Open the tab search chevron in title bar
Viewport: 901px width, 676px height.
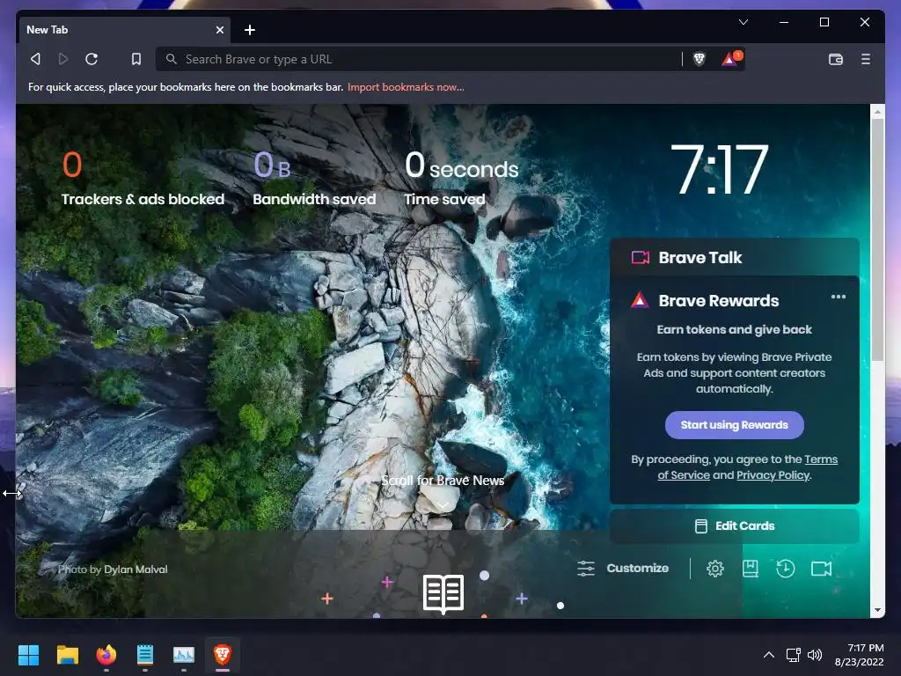743,22
